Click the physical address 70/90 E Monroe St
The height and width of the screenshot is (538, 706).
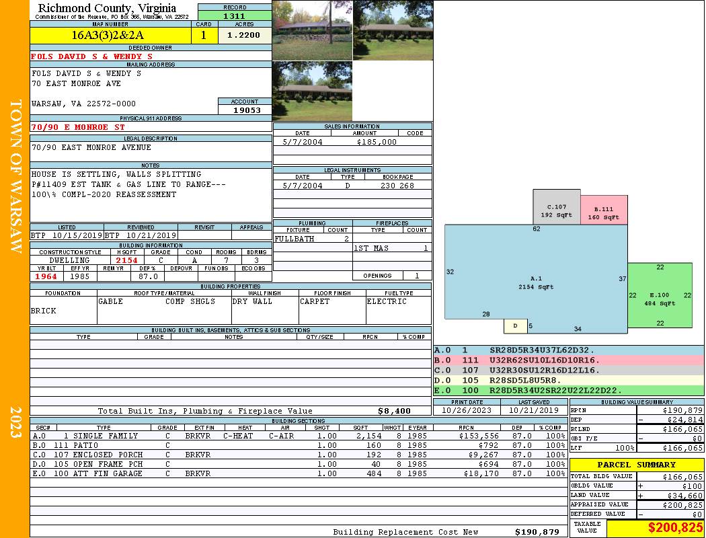click(78, 127)
